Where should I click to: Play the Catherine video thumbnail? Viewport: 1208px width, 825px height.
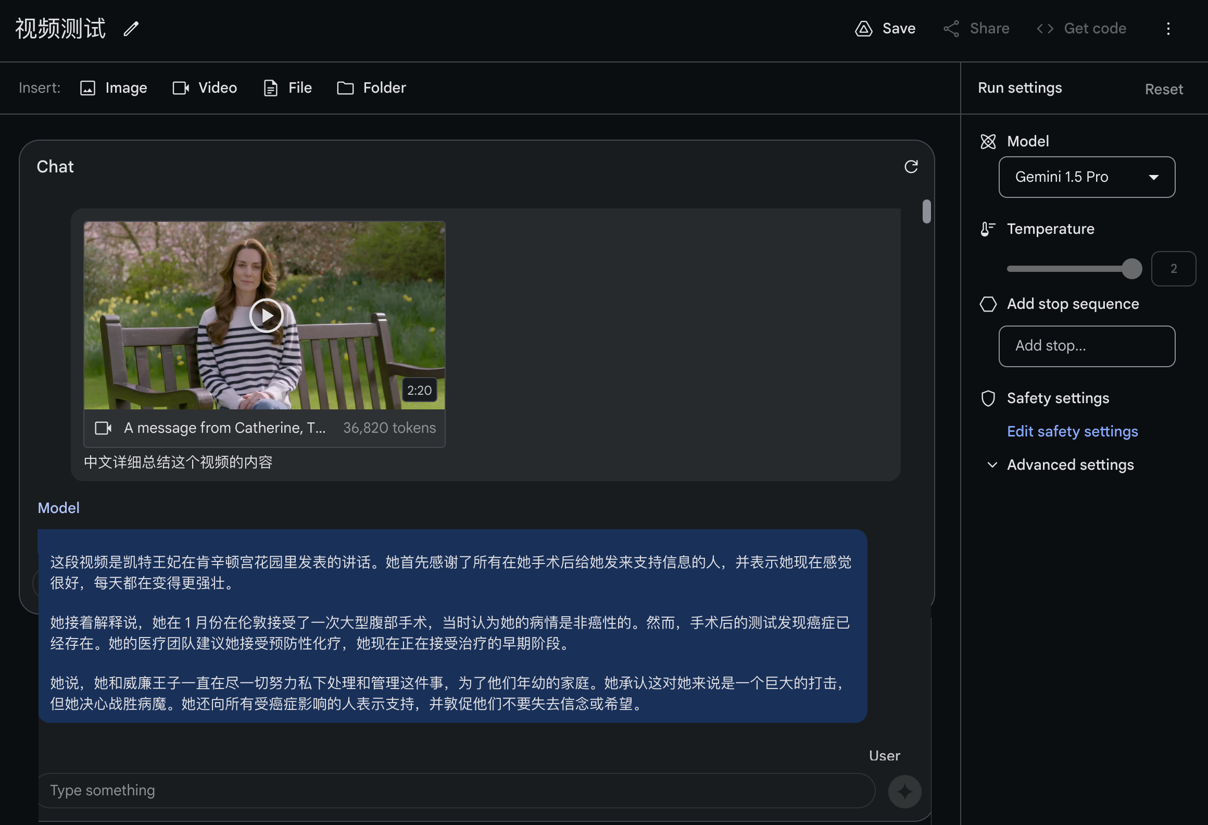(266, 316)
